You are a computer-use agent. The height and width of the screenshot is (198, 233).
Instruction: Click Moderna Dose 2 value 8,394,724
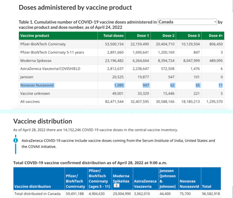[166, 61]
